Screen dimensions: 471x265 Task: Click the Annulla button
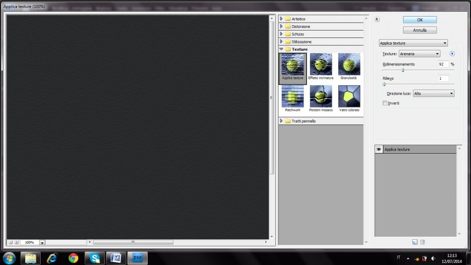click(420, 31)
